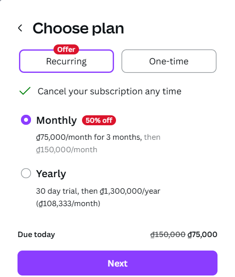Click the ₫108,333/month yearly breakdown text
This screenshot has height=277, width=235.
(x=68, y=204)
